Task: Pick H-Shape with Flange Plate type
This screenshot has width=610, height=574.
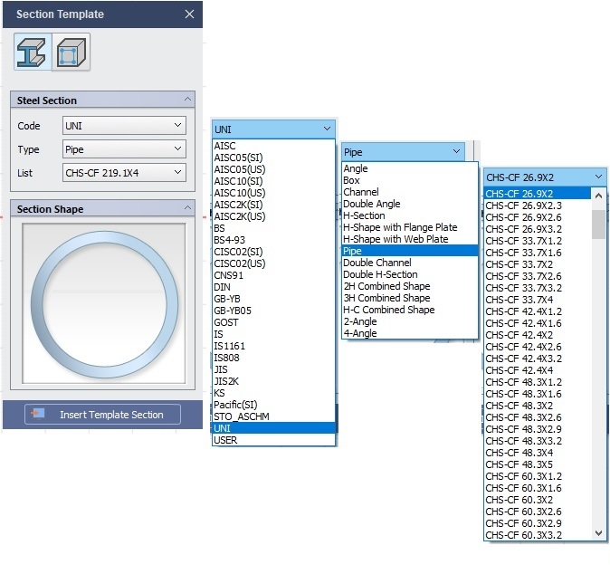Action: click(x=410, y=227)
